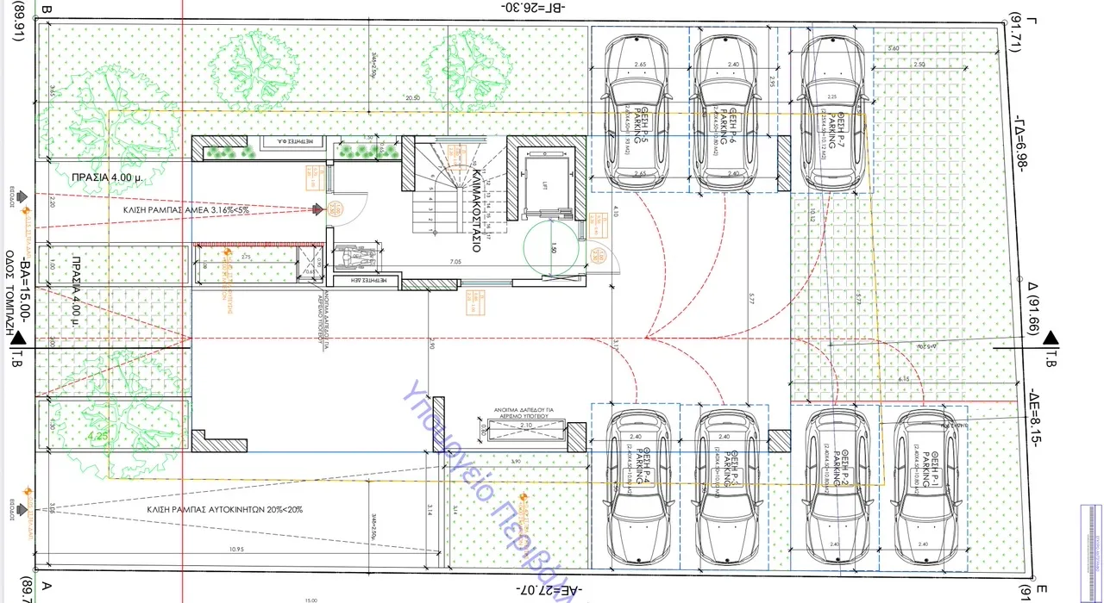Viewport: 1104px width, 603px height.
Task: Click the corner point Γ elevation label
Action: pos(1018,32)
